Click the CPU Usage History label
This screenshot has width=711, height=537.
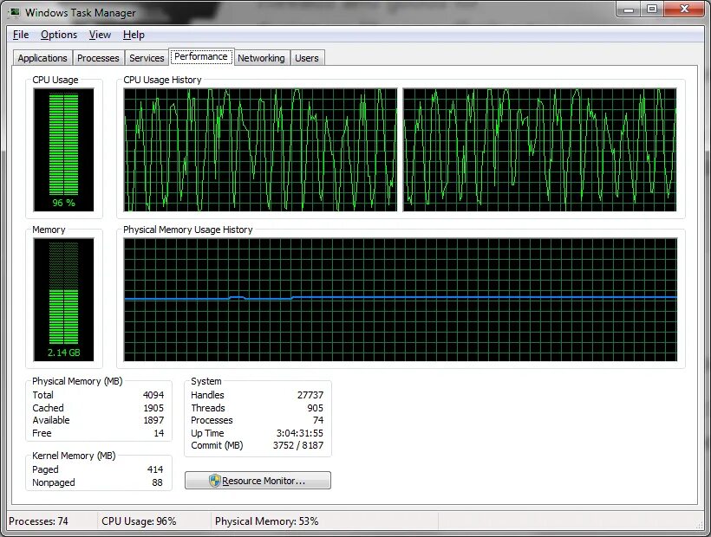pyautogui.click(x=162, y=80)
